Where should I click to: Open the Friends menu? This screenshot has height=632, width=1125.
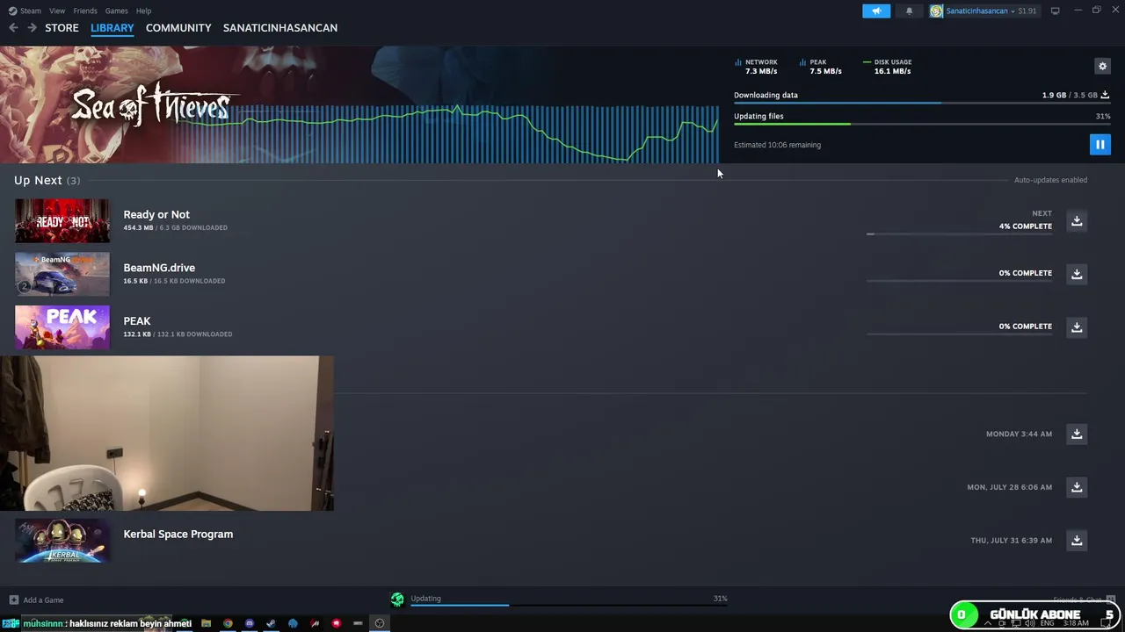pos(85,11)
